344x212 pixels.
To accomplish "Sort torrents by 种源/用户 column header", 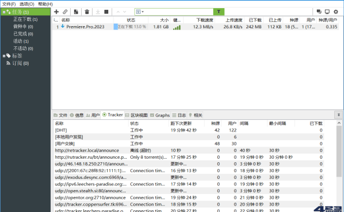I will pyautogui.click(x=328, y=20).
